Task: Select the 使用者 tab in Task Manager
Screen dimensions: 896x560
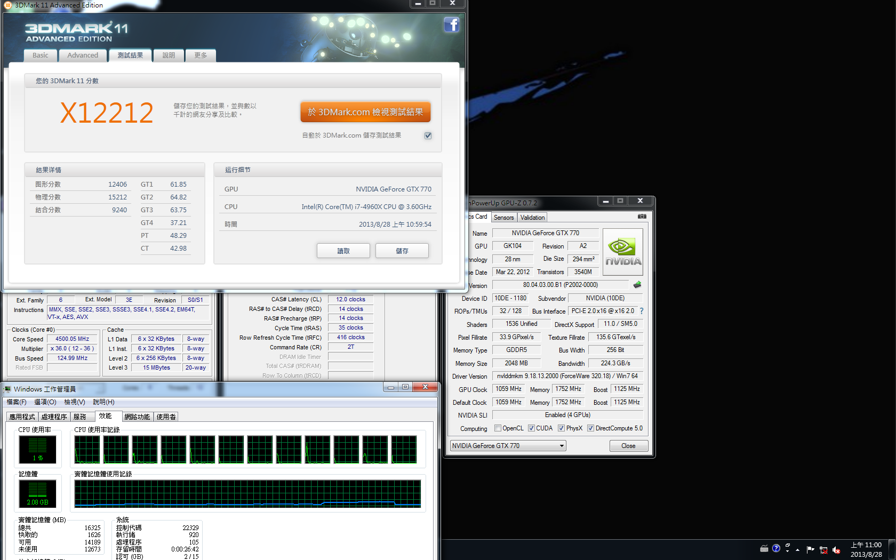Action: (x=166, y=417)
